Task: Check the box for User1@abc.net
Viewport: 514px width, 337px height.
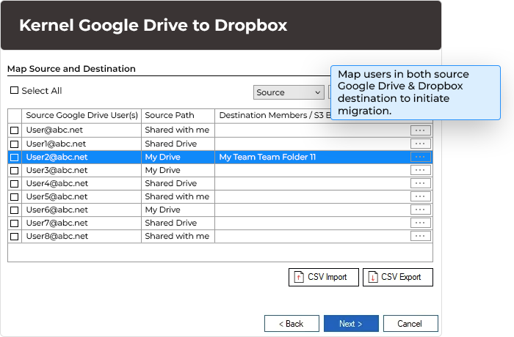Action: coord(15,144)
